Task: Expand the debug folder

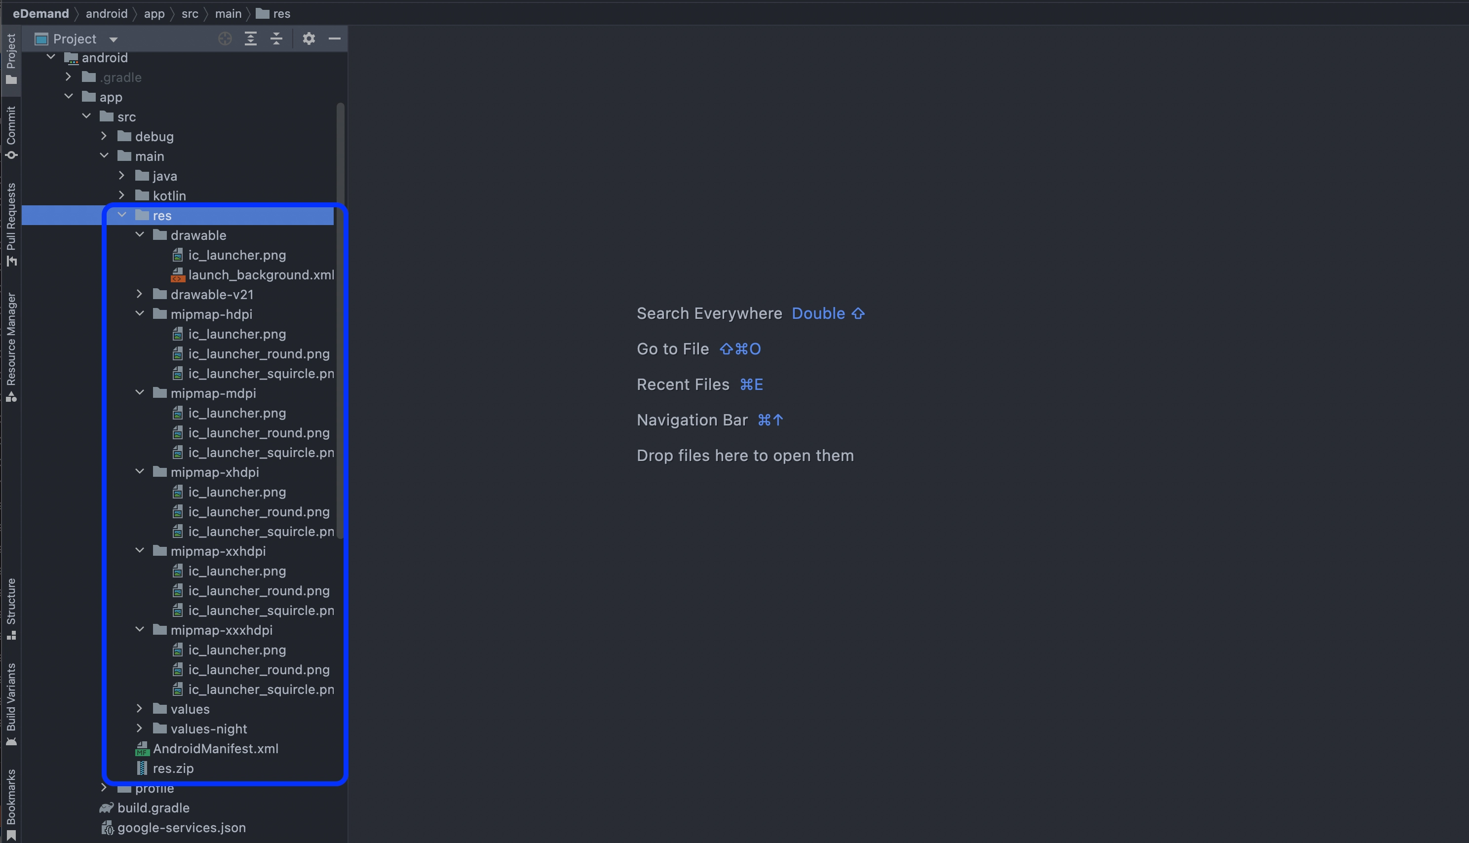Action: click(104, 136)
